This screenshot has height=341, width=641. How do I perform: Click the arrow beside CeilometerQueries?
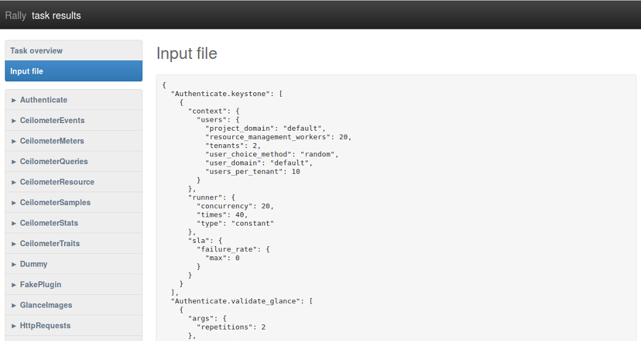14,162
